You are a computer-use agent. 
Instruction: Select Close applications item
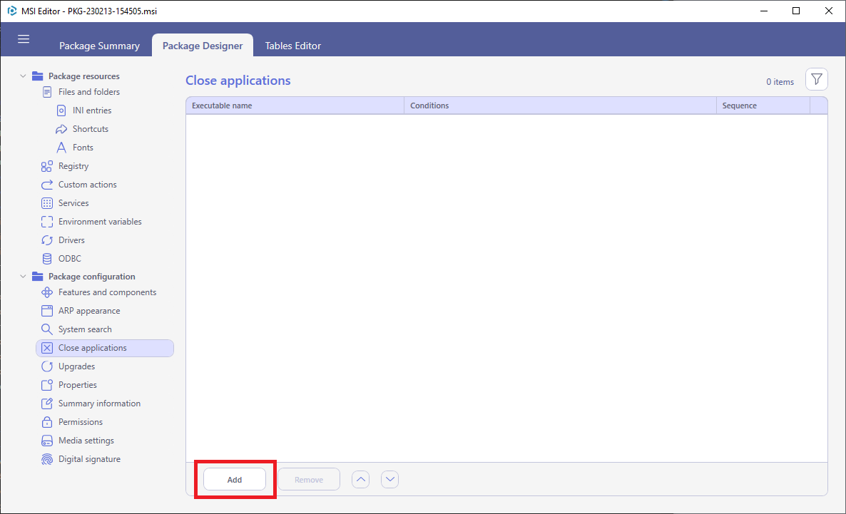pyautogui.click(x=105, y=348)
